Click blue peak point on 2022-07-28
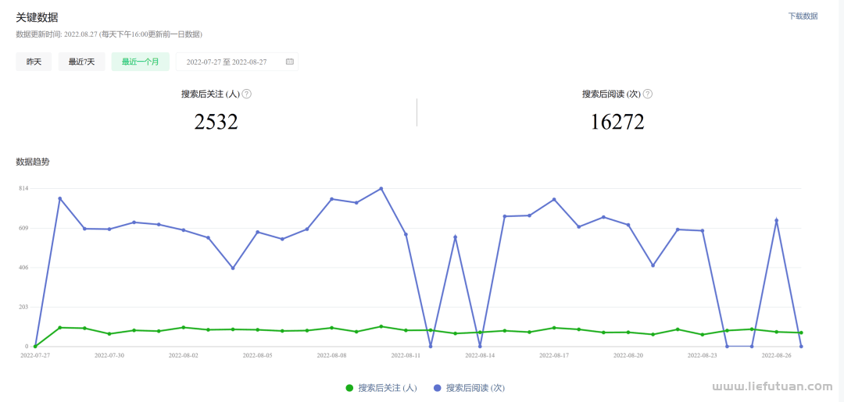The height and width of the screenshot is (402, 844). coord(59,198)
